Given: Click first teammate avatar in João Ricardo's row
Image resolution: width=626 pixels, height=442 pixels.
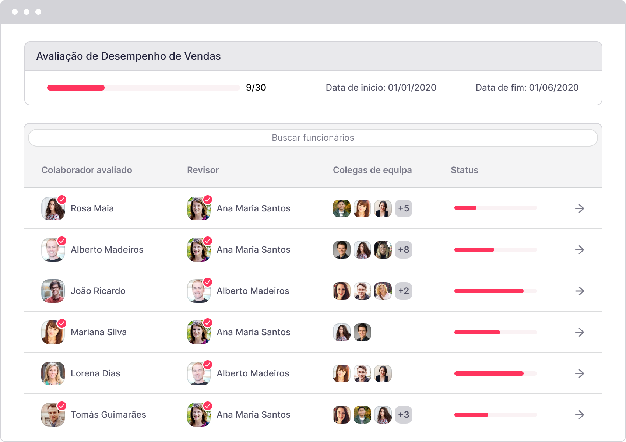Looking at the screenshot, I should [x=342, y=291].
